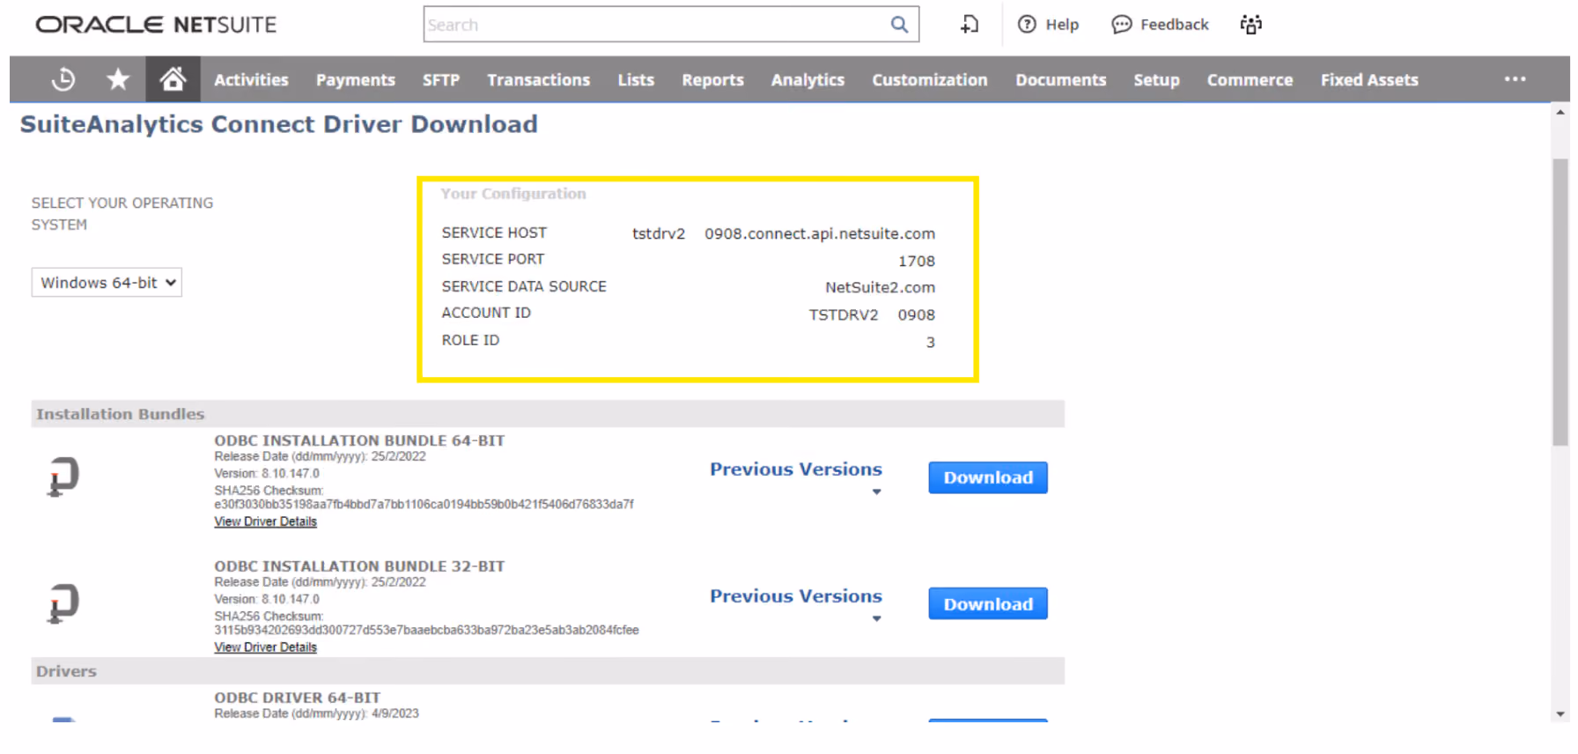Click the ODBC INSTALLATION BUNDLE 64-BIT title
This screenshot has width=1578, height=754.
(359, 440)
